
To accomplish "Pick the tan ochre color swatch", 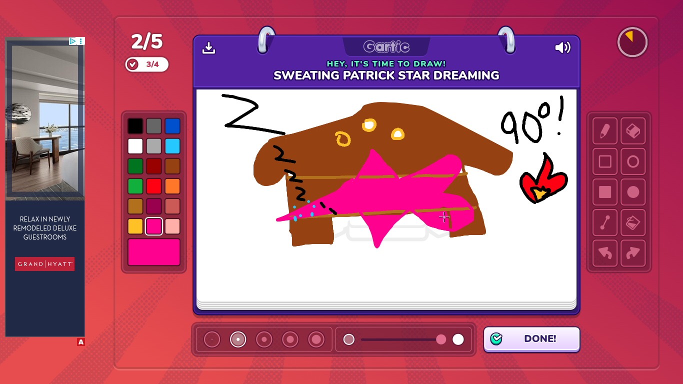I will point(135,206).
